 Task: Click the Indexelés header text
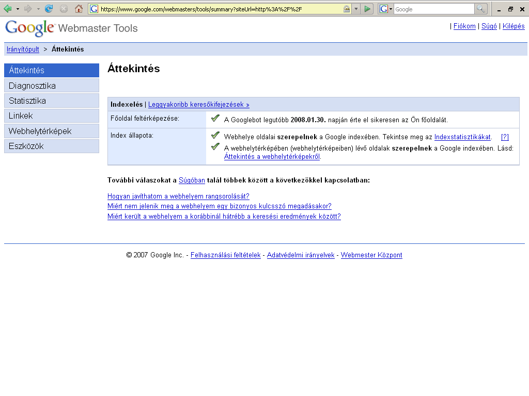pos(127,104)
